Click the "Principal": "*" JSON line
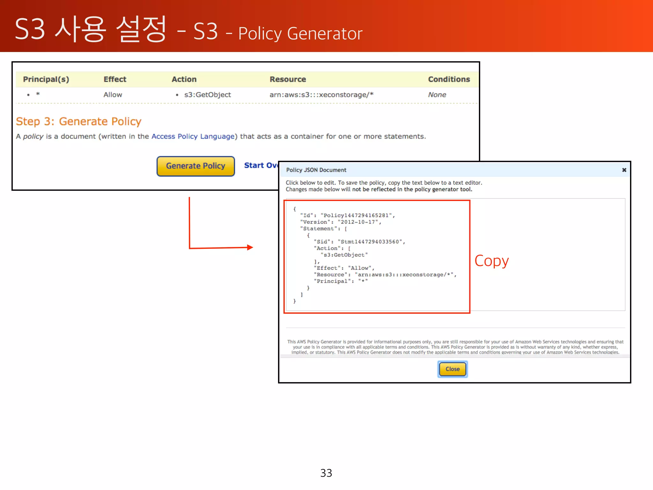This screenshot has height=490, width=653. pyautogui.click(x=341, y=281)
